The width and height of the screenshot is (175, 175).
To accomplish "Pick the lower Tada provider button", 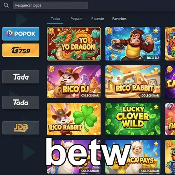I will click(21, 103).
